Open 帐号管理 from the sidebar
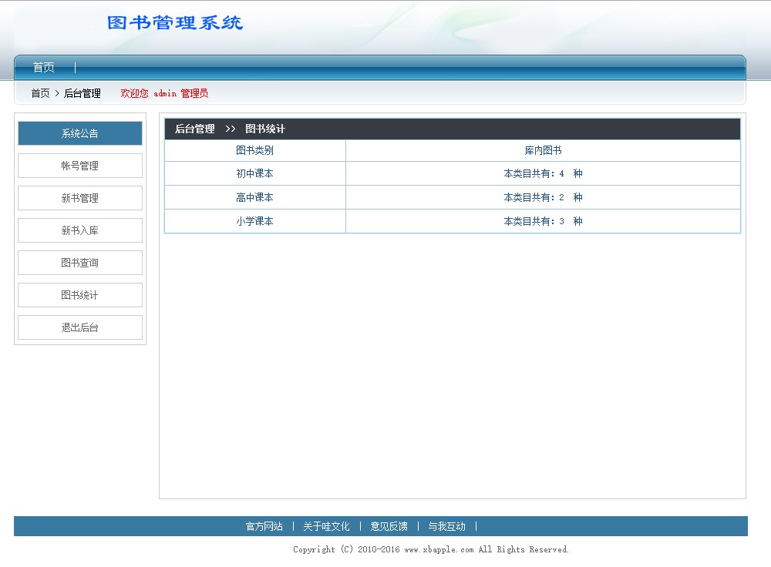The height and width of the screenshot is (567, 771). (x=80, y=166)
